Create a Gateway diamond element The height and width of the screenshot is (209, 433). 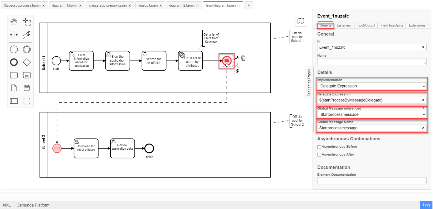(27, 62)
